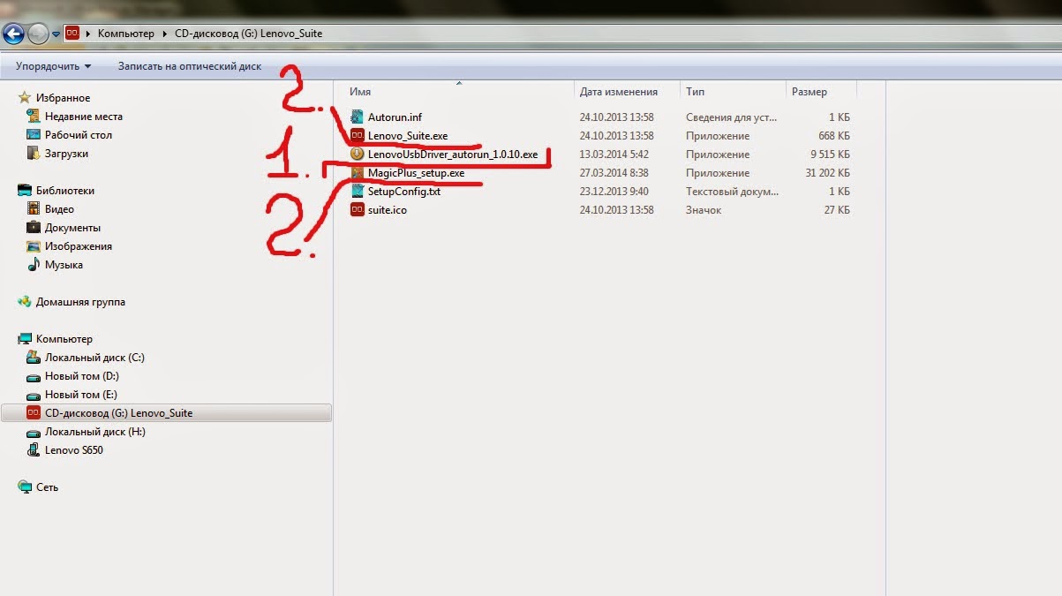The height and width of the screenshot is (596, 1062).
Task: Click the Сеть network icon
Action: (x=25, y=487)
